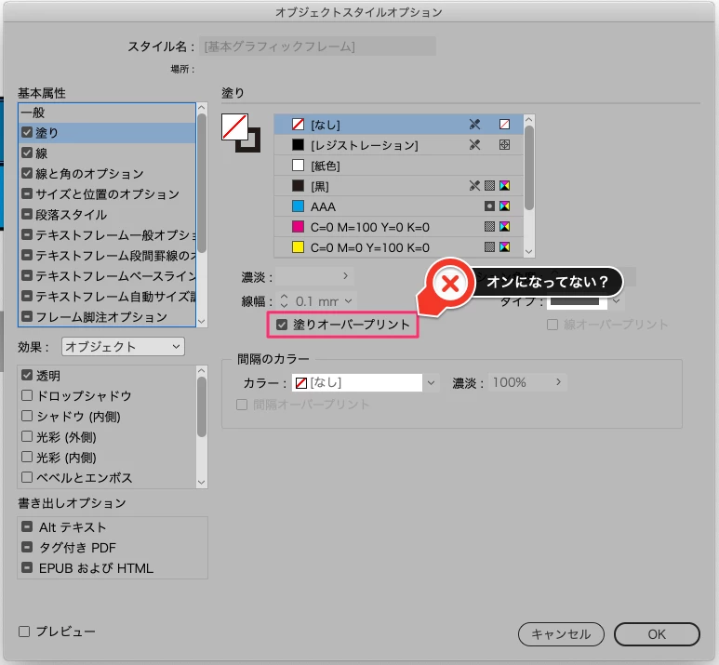Select テキストフレーム自動サイズ row
The height and width of the screenshot is (665, 719).
(107, 297)
